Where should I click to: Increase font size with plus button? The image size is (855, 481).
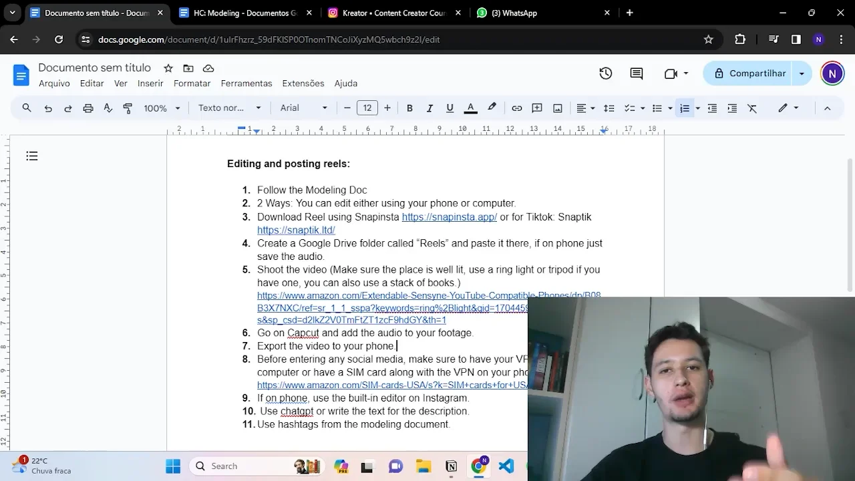pyautogui.click(x=387, y=108)
